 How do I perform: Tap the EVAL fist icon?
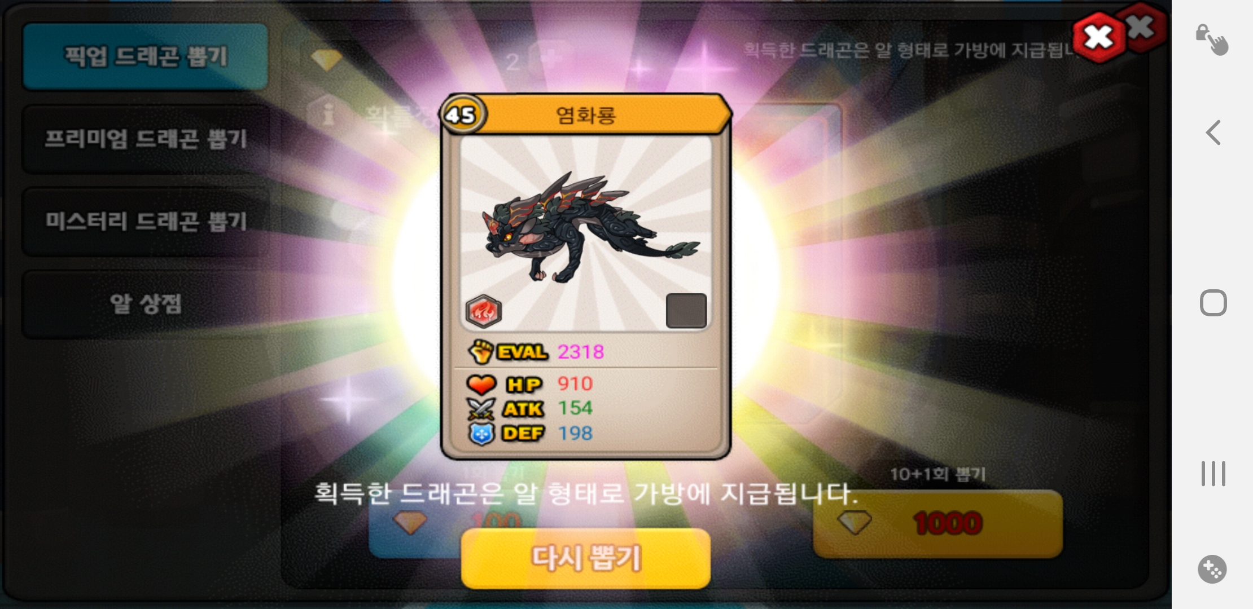click(480, 352)
